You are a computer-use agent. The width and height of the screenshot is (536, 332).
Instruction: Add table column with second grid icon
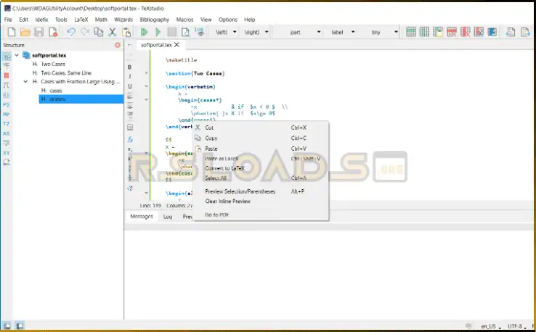[x=424, y=32]
